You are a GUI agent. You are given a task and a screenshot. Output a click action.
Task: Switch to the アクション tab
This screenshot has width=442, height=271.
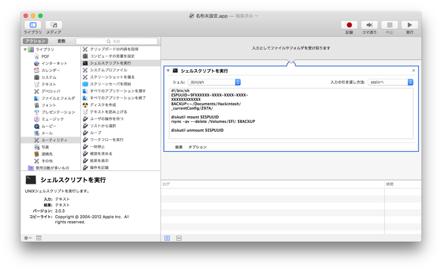[x=35, y=41]
